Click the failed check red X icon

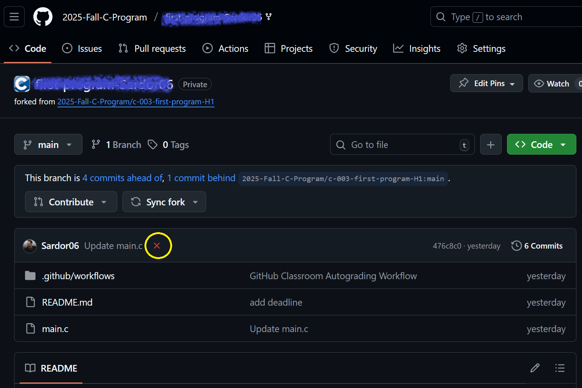pyautogui.click(x=157, y=246)
